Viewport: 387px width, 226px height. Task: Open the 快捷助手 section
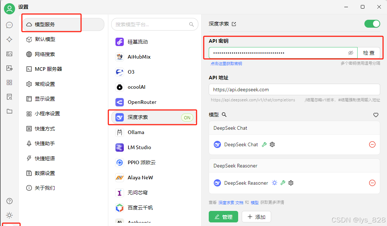(63, 143)
